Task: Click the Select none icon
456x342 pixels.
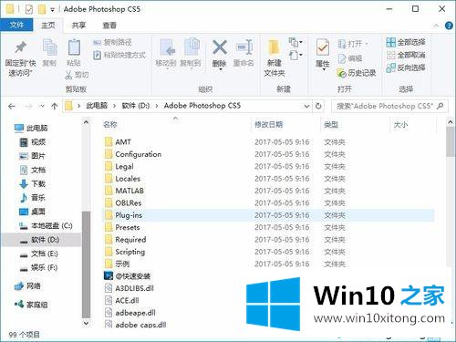Action: pyautogui.click(x=390, y=55)
